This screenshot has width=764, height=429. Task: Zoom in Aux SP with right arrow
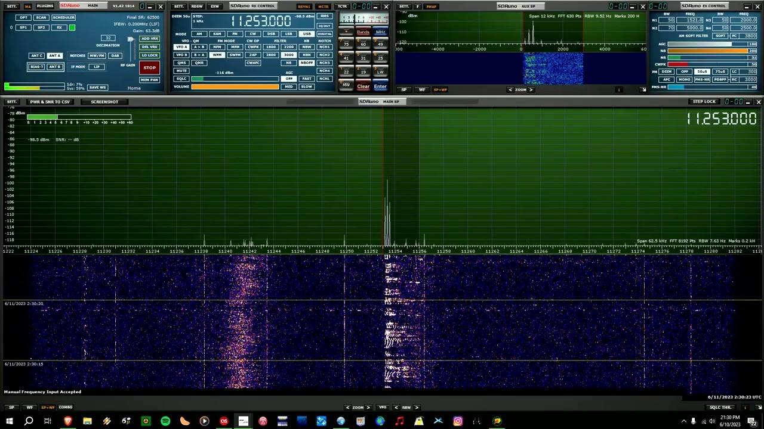531,90
